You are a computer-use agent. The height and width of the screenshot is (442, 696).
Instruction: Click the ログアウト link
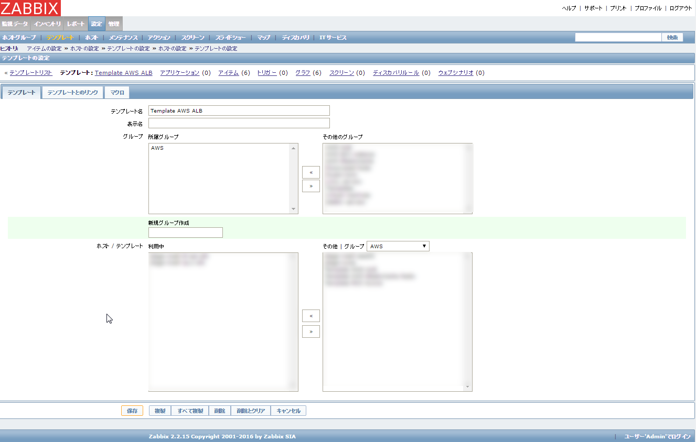tap(681, 8)
